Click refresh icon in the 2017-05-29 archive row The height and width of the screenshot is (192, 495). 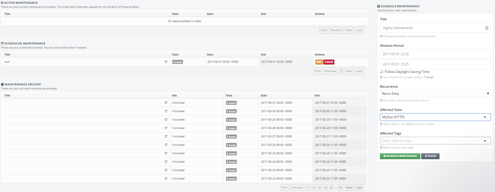[x=166, y=120]
